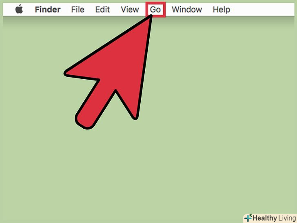Open the File menu

[x=78, y=9]
